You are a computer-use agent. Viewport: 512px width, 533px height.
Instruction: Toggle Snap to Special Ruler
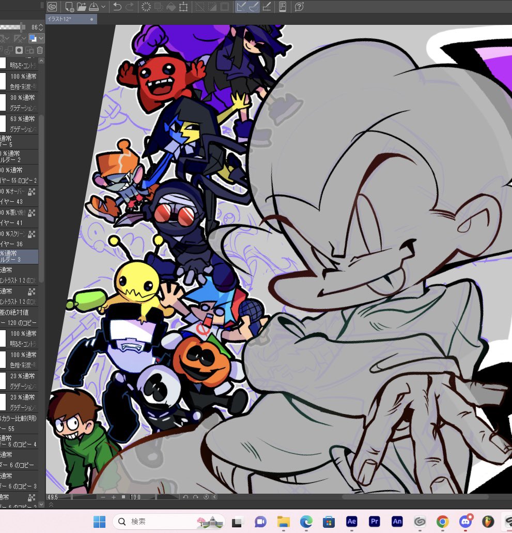tap(254, 6)
